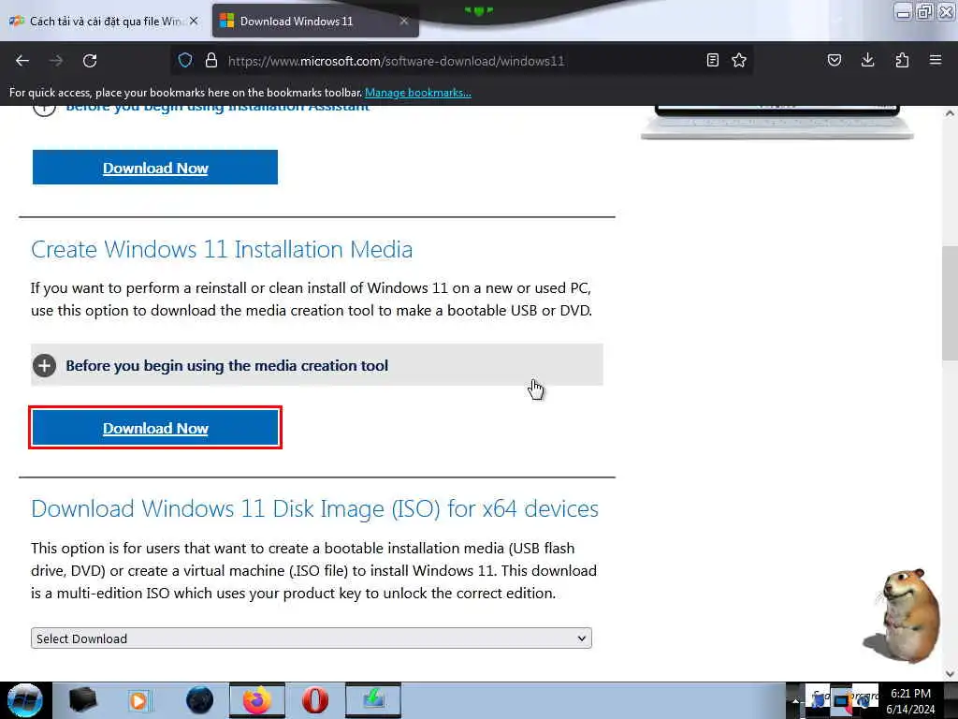958x719 pixels.
Task: Open the green arrow download taskbar app
Action: (373, 700)
